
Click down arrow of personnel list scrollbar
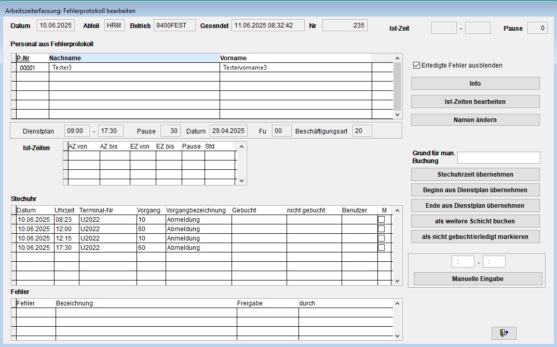pos(398,115)
